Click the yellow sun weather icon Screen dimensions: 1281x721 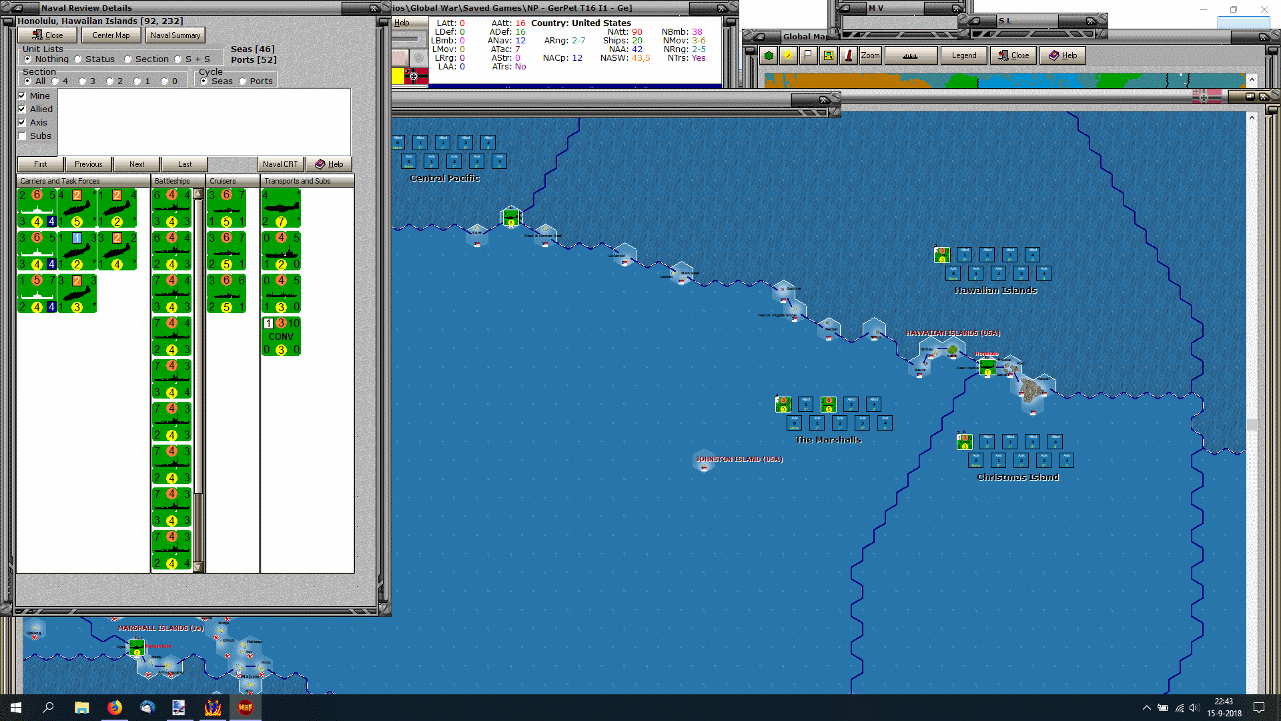(788, 55)
